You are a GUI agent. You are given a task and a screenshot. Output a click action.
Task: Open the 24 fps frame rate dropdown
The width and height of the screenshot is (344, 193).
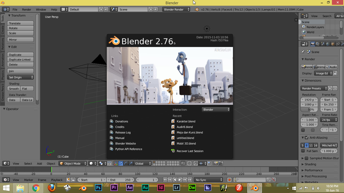pos(329,120)
